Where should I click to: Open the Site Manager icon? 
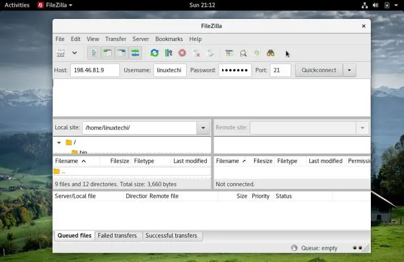[61, 53]
